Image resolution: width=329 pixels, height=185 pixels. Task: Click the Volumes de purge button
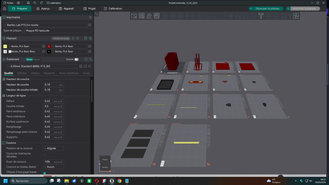pyautogui.click(x=61, y=38)
